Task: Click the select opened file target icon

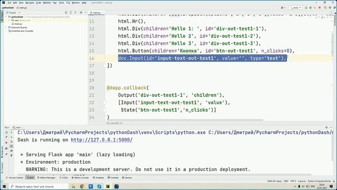Action: pyautogui.click(x=66, y=13)
